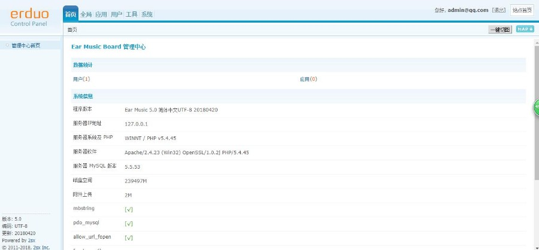This screenshot has width=539, height=250.
Task: Switch to the 系统 tab
Action: [147, 14]
